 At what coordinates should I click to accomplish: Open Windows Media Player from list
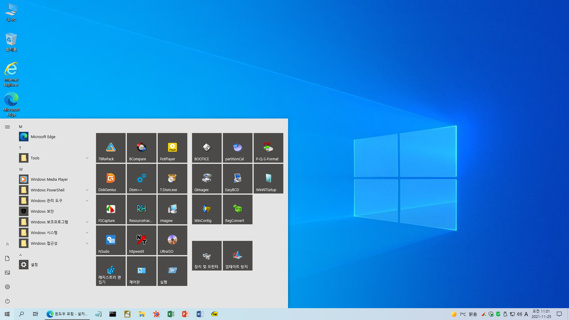(55, 179)
